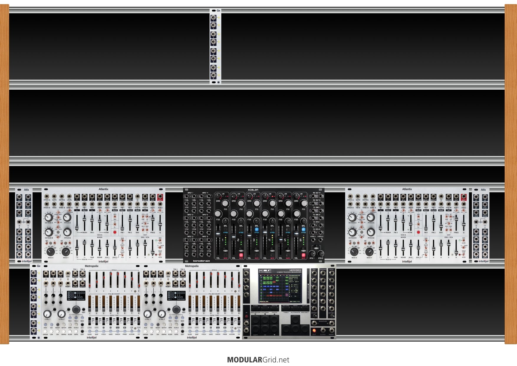Viewport: 517px width, 366px height.
Task: Toggle the 2P/4P filter switch on the left Atlantix
Action: click(x=145, y=224)
